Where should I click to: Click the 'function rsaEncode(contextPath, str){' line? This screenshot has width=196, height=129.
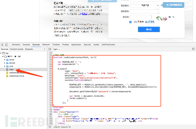(x=75, y=58)
